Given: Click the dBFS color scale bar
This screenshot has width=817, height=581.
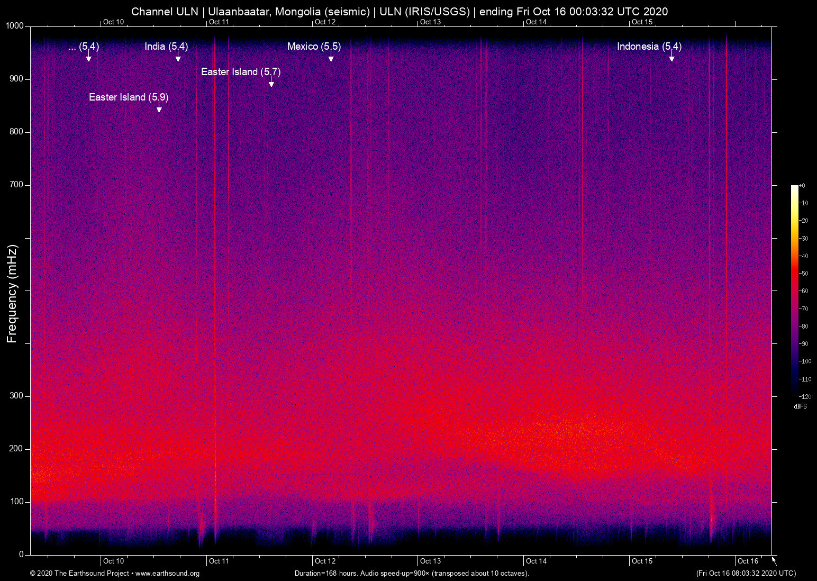Looking at the screenshot, I should tap(794, 290).
